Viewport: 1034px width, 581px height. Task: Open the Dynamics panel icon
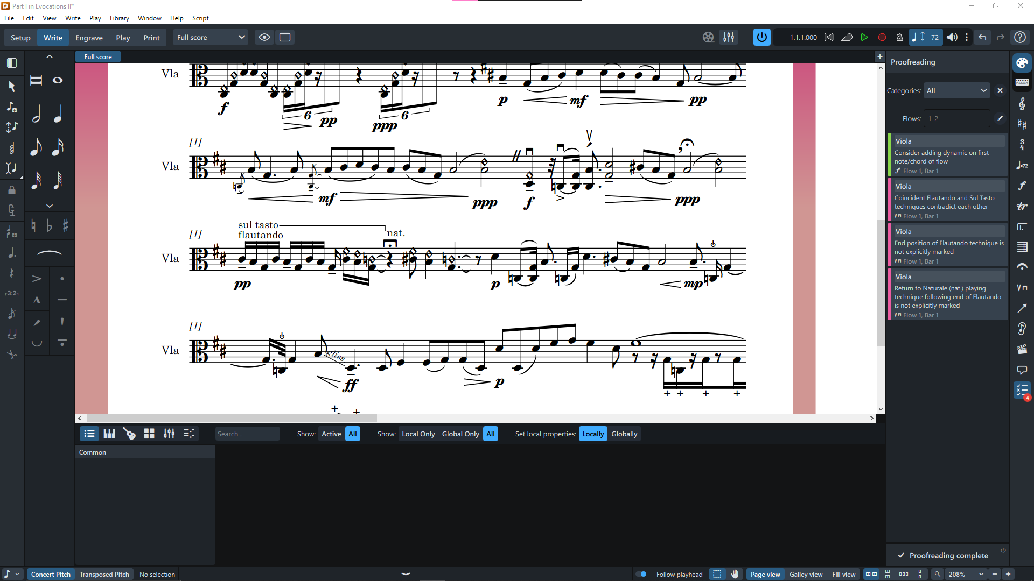click(x=1022, y=186)
